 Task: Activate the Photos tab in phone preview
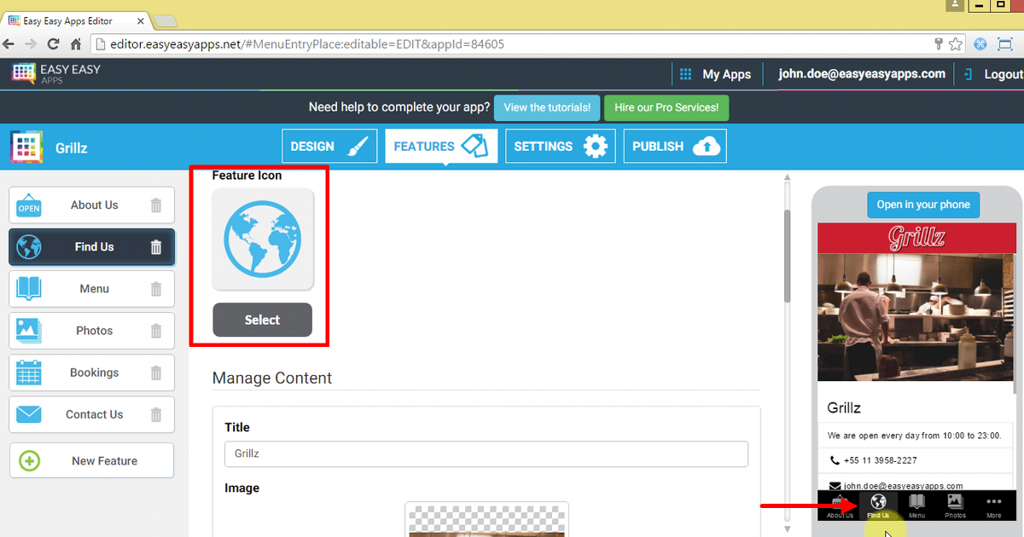tap(955, 505)
